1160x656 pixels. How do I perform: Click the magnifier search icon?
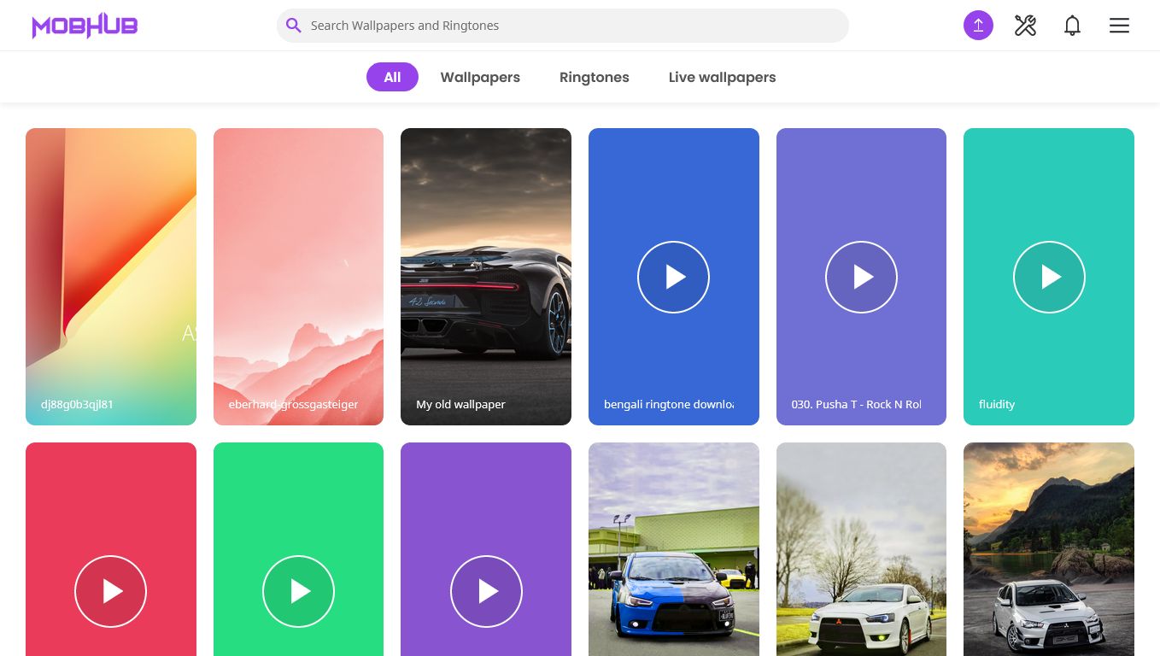[x=293, y=26]
